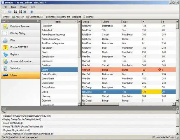
Task: Pin the Modules panel
Action: click(x=38, y=21)
